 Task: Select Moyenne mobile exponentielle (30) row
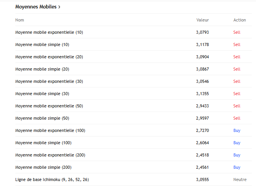(49, 81)
